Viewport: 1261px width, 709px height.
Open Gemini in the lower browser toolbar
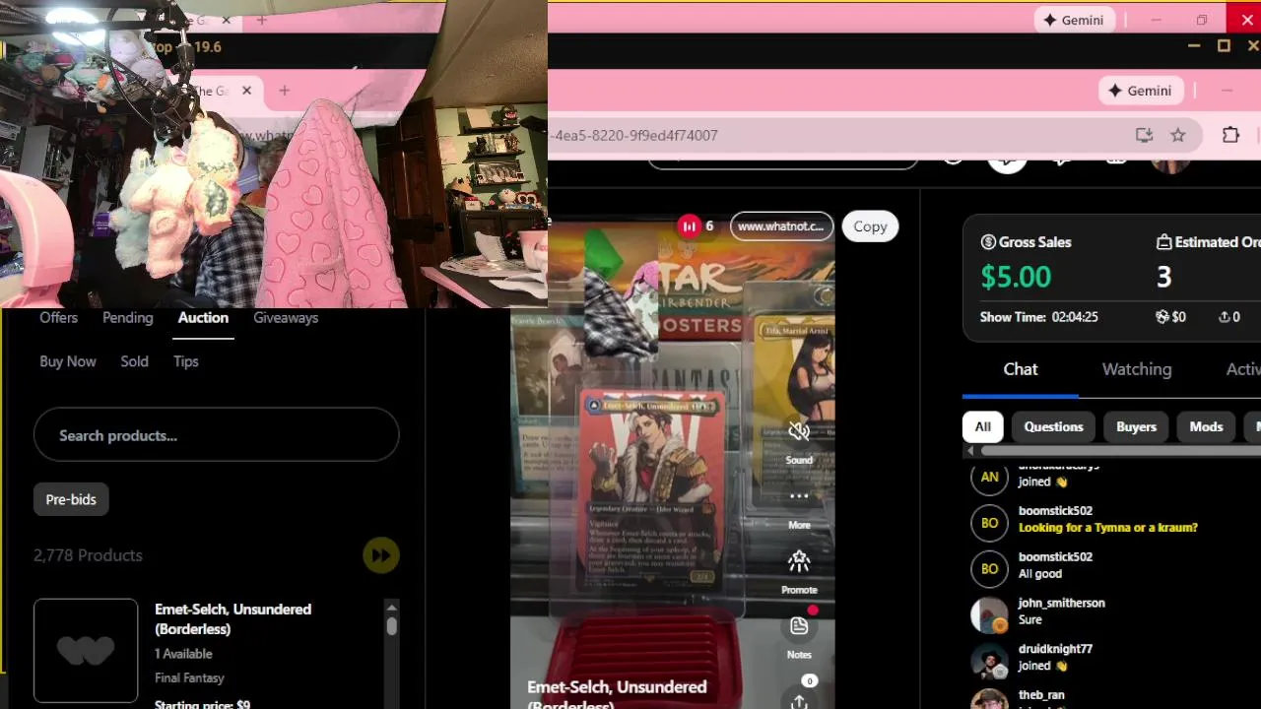coord(1140,91)
